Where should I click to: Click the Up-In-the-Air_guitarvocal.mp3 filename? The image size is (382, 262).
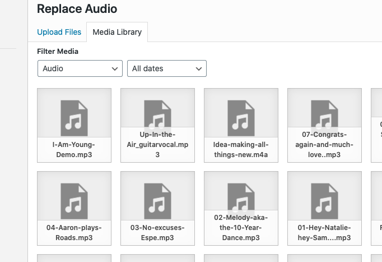pyautogui.click(x=157, y=144)
